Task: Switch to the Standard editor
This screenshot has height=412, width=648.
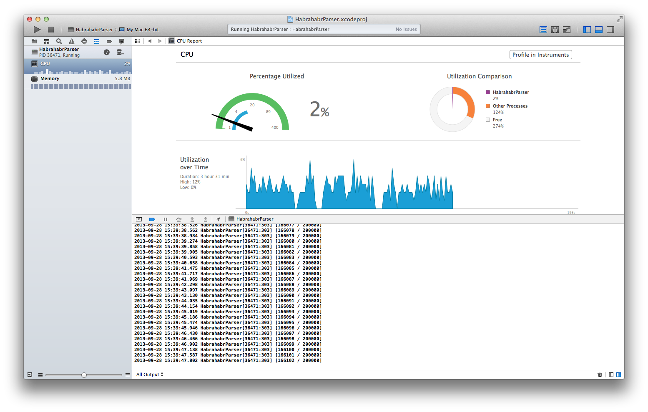Action: (543, 30)
